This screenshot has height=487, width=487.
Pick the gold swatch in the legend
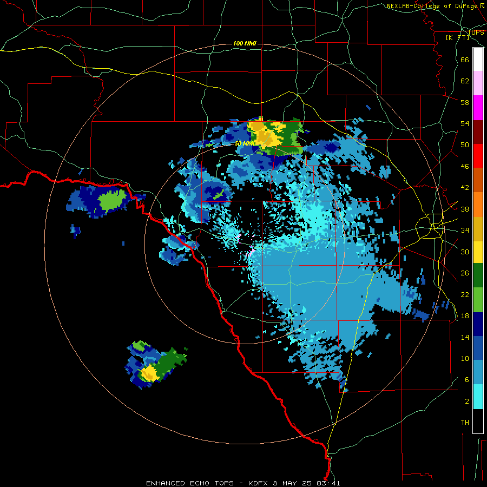(x=478, y=229)
